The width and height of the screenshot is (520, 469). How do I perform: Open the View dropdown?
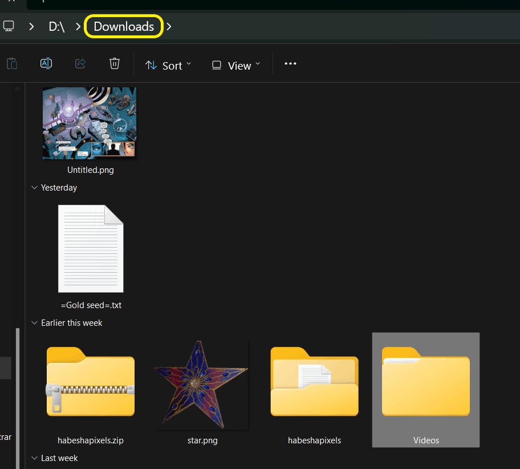tap(236, 66)
